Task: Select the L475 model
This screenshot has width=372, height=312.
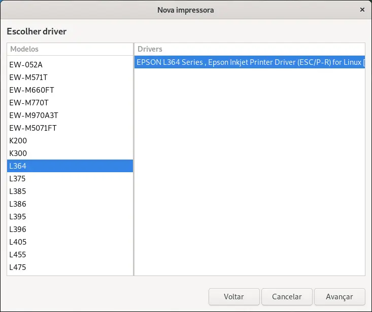Action: point(70,267)
